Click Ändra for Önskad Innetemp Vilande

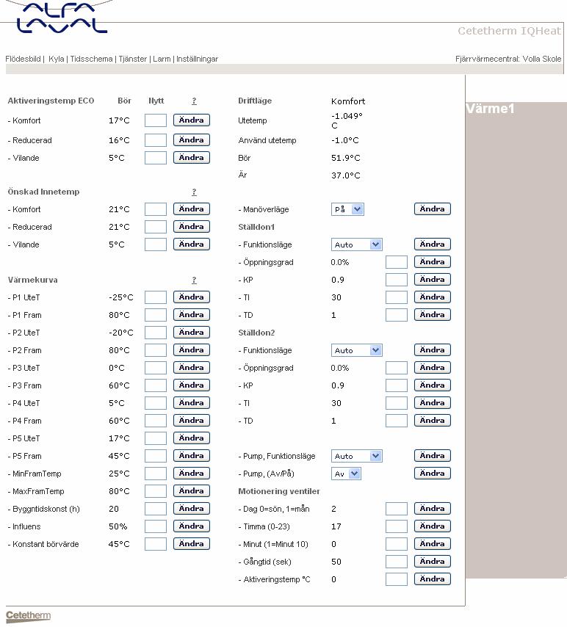[x=191, y=244]
